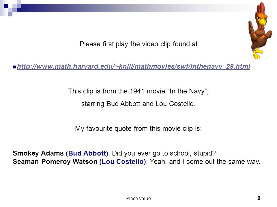Click the dark blue square header decoration

pos(6,6)
